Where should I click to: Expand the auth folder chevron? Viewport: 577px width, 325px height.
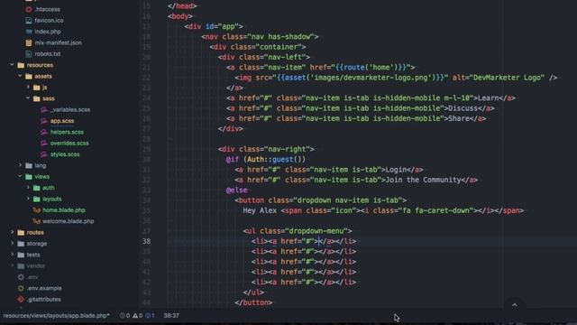(28, 188)
